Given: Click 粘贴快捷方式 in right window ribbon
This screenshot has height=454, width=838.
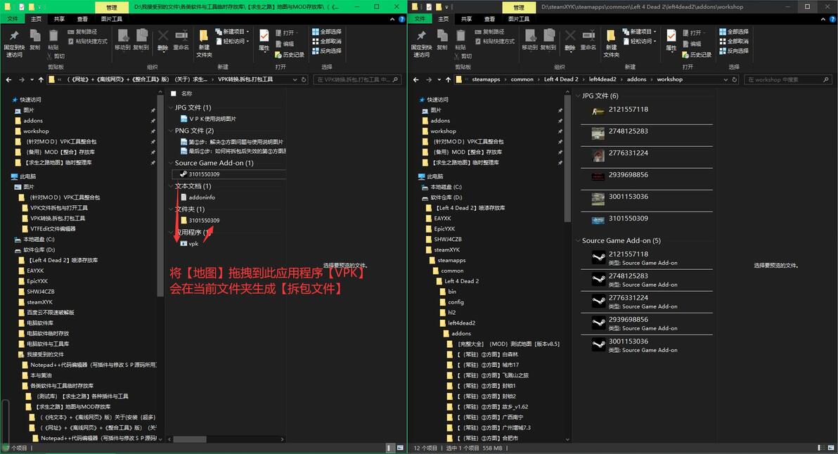Looking at the screenshot, I should coord(494,41).
